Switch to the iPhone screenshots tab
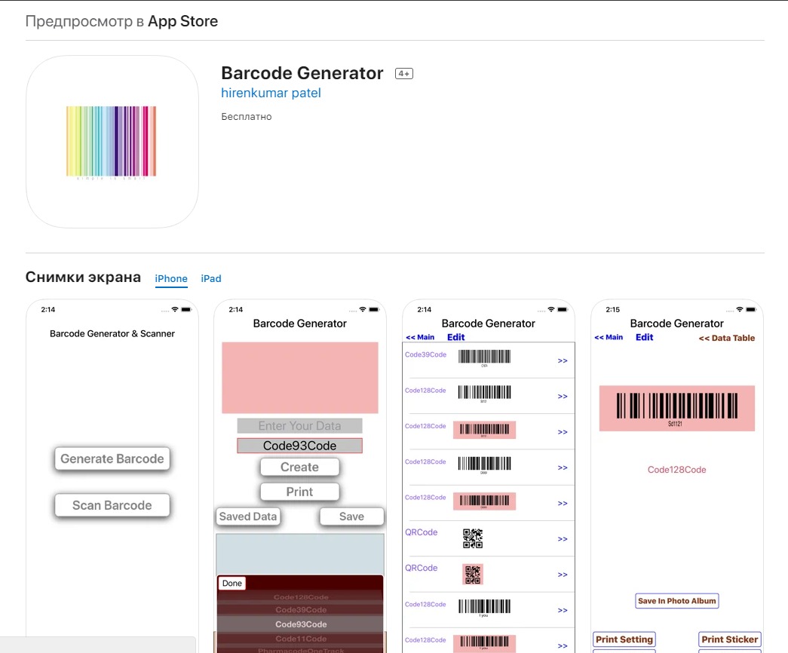The width and height of the screenshot is (788, 653). [x=171, y=278]
